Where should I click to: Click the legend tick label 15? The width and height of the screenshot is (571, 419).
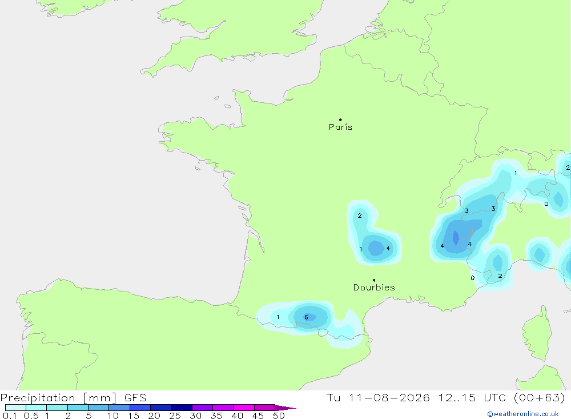click(134, 416)
